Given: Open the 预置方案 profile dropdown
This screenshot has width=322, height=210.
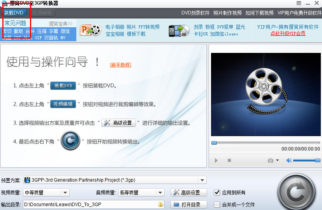Looking at the screenshot, I should pyautogui.click(x=115, y=180).
